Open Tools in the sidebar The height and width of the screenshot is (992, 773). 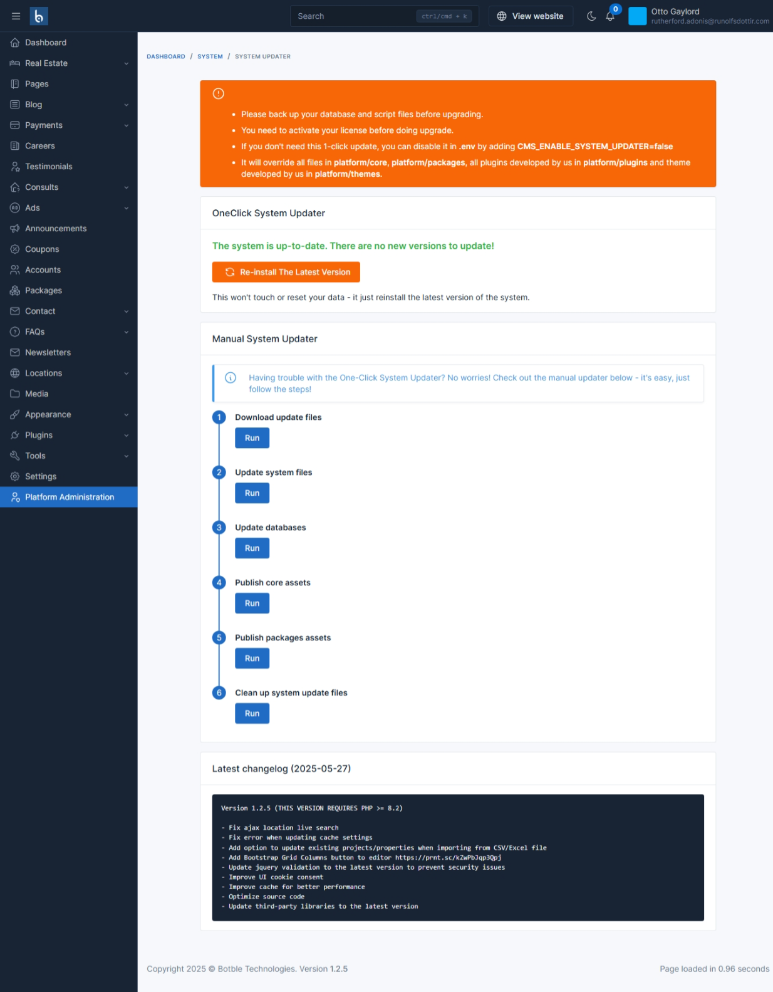pos(69,456)
